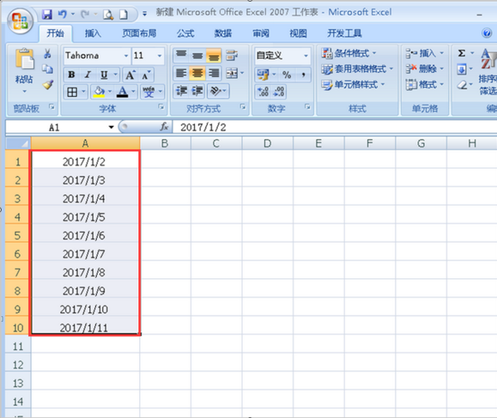Save the workbook from quick access toolbar
Screen dimensions: 497x418
coord(47,14)
